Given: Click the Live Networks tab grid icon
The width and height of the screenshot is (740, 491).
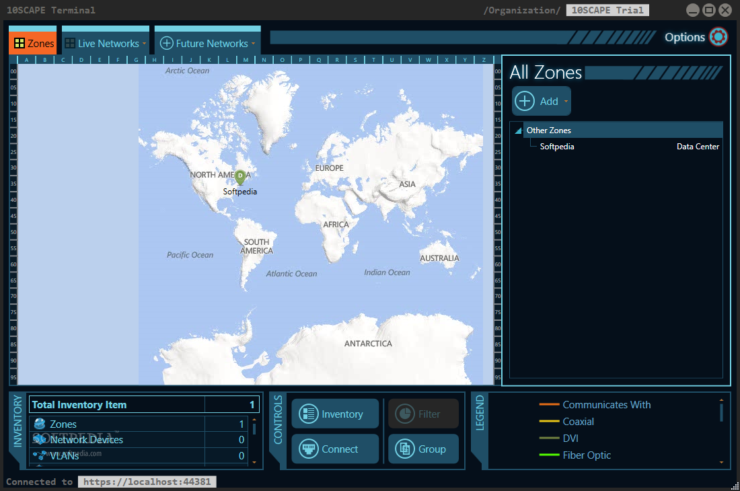Looking at the screenshot, I should click(70, 44).
